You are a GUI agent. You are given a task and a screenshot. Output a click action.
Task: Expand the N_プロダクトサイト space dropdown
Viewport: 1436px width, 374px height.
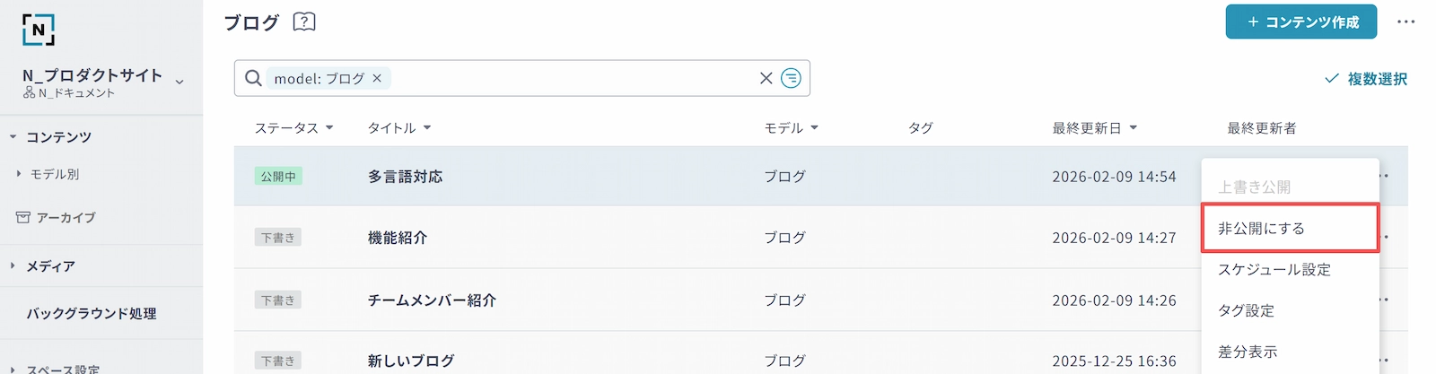(x=179, y=82)
